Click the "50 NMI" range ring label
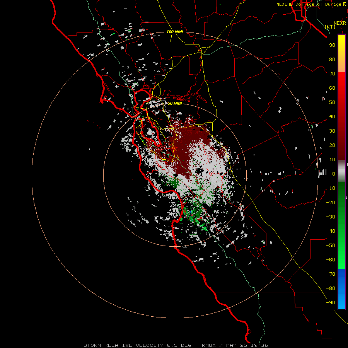The height and width of the screenshot is (348, 348). (175, 103)
